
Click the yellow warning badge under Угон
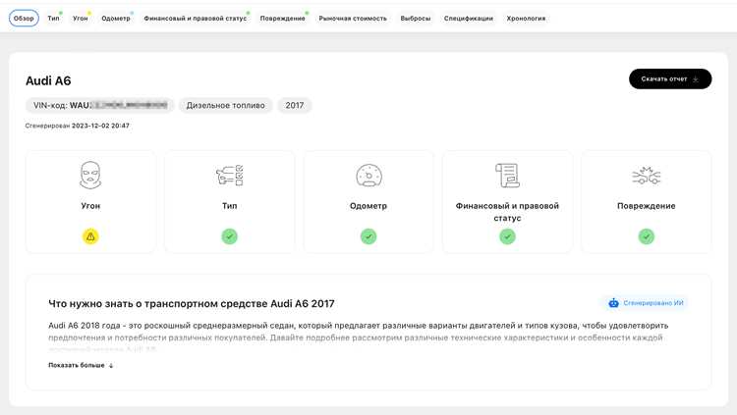pos(90,236)
